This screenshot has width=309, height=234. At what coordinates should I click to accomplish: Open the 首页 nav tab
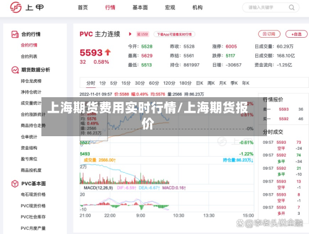(x=83, y=7)
